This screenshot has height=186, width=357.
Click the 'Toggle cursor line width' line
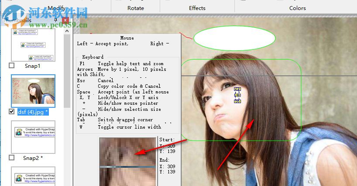click(129, 127)
